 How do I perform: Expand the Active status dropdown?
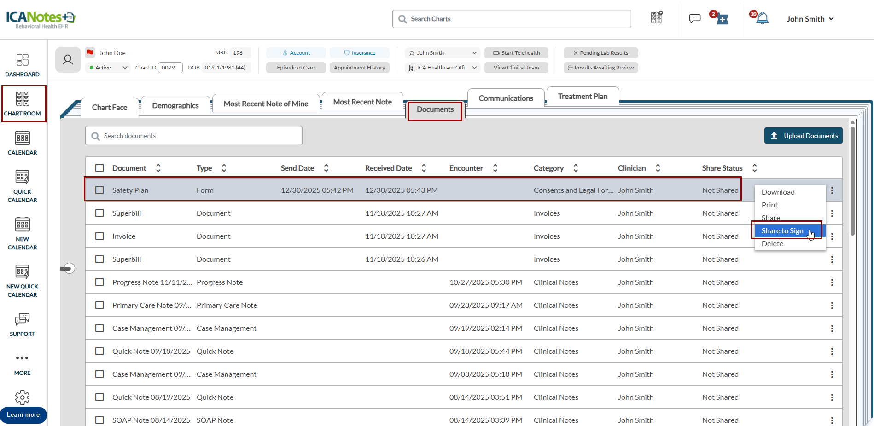[x=108, y=68]
